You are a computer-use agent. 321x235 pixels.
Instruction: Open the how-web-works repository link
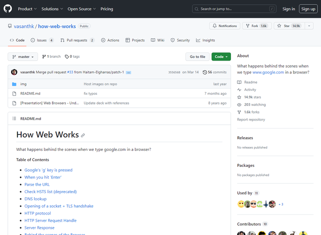57,26
